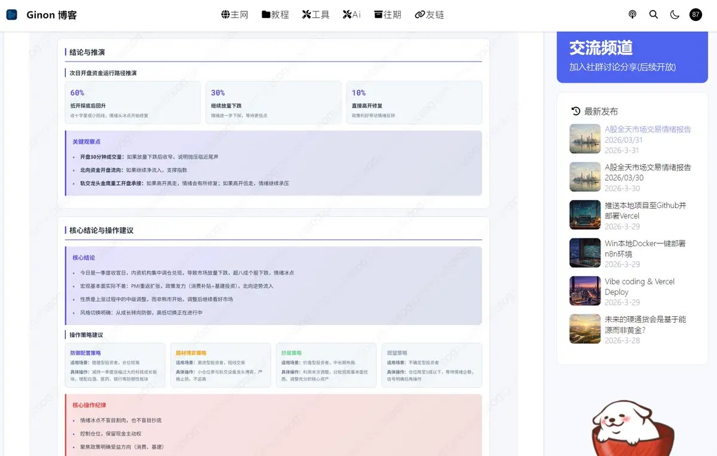Screen dimensions: 717x456
Task: Open the 友链 links menu item
Action: tap(430, 14)
